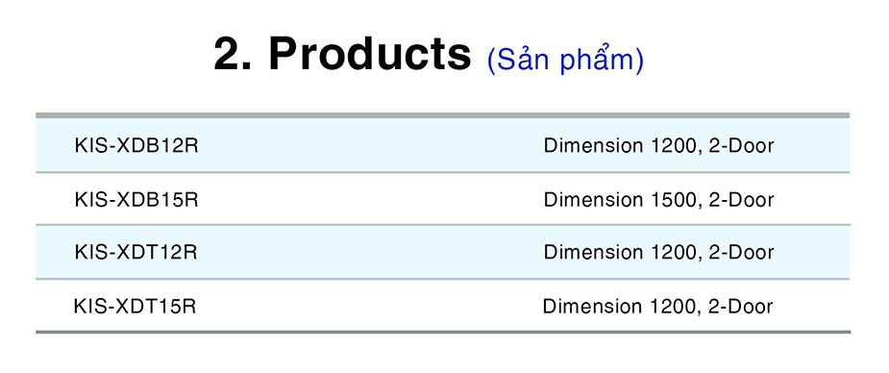Click the word 'Products' in the title
Screen dimensions: 889x373
click(370, 54)
